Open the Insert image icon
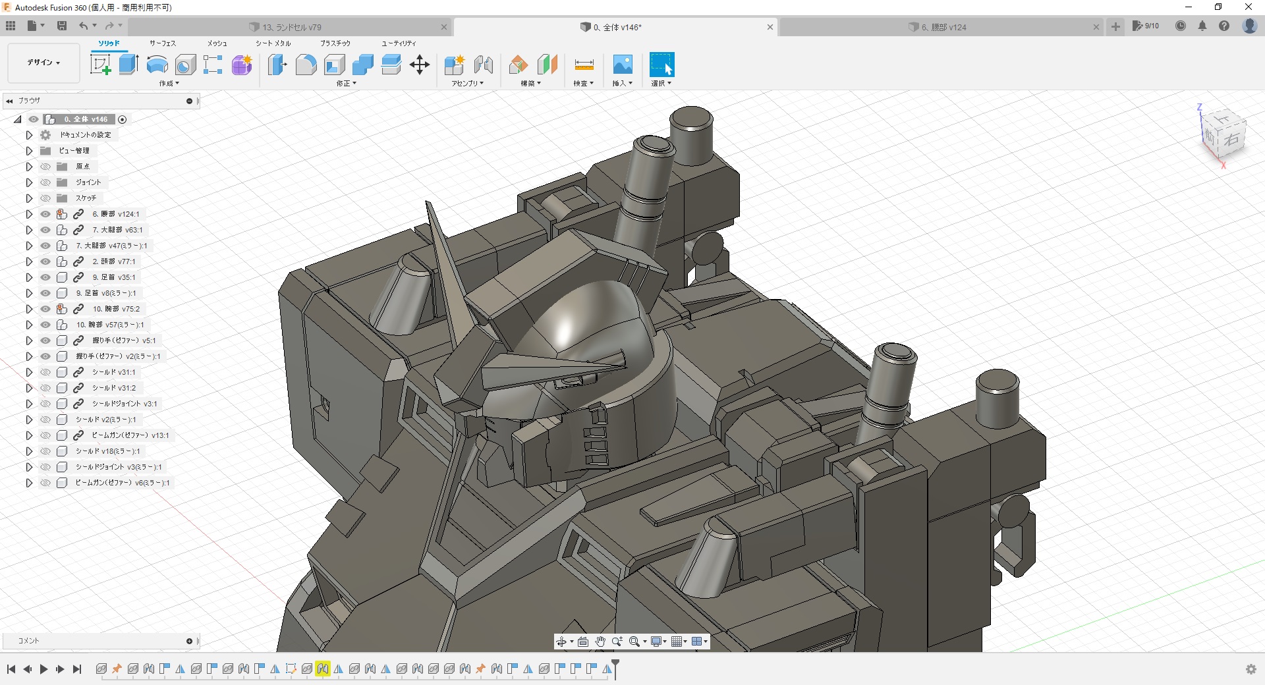 pos(622,65)
